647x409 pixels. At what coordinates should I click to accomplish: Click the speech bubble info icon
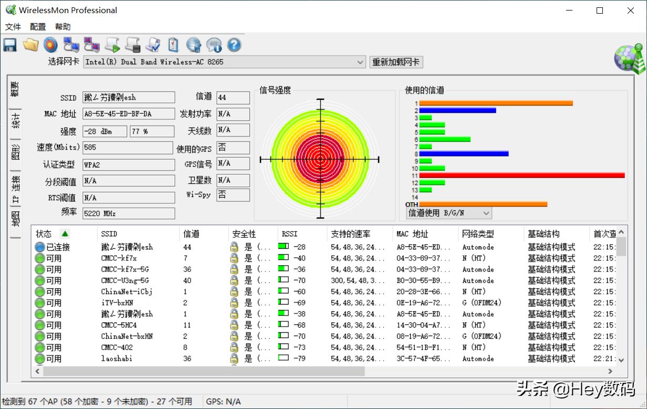[214, 45]
